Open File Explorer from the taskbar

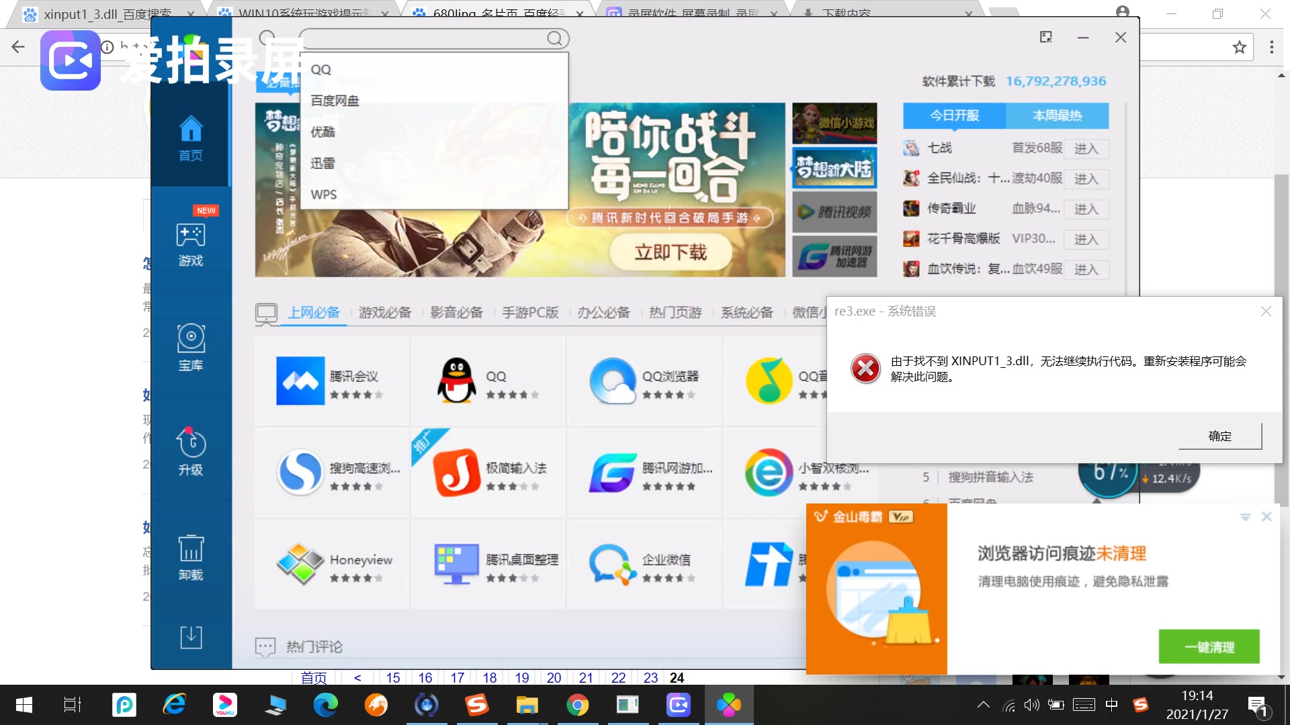pyautogui.click(x=527, y=705)
